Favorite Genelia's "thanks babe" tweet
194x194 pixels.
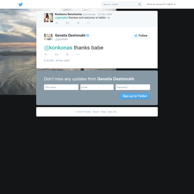[67, 54]
